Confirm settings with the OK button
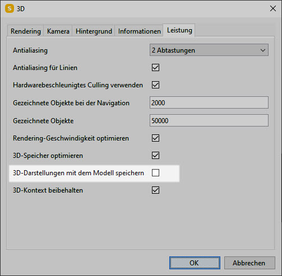The image size is (282, 276). (195, 263)
